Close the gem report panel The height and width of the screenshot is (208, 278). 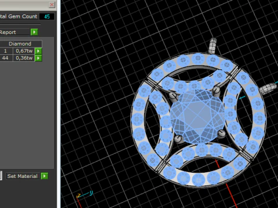[52, 5]
